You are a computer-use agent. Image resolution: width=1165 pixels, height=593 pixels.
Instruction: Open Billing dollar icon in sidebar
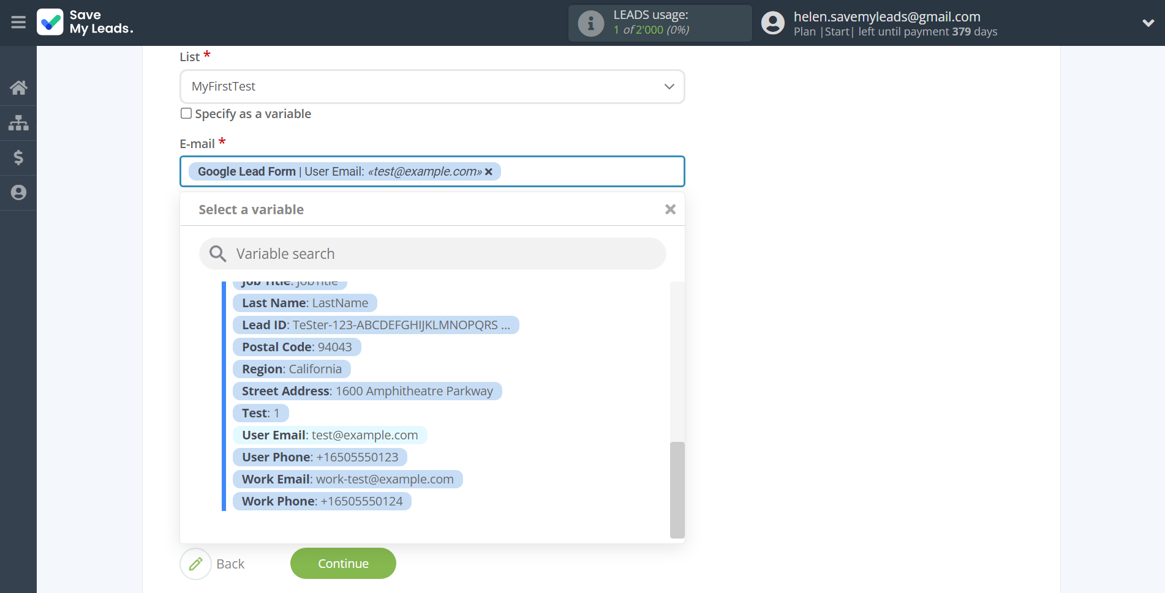pyautogui.click(x=18, y=157)
